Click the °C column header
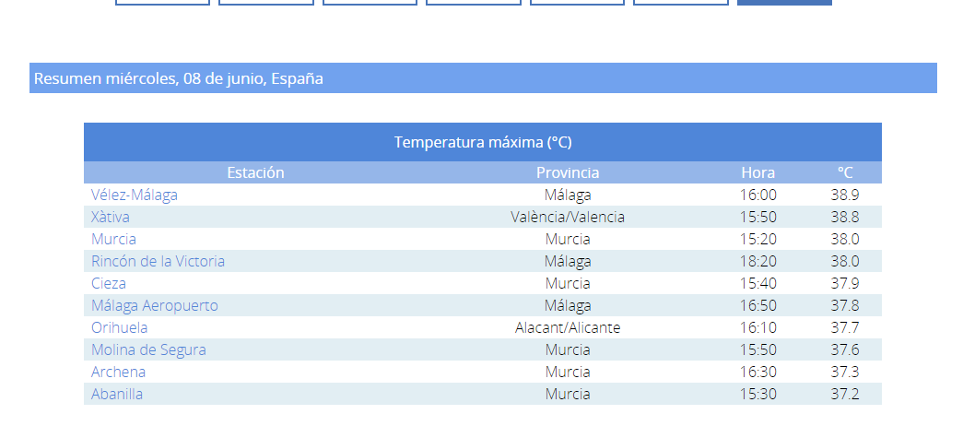Screen dimensions: 963x426 [x=845, y=172]
